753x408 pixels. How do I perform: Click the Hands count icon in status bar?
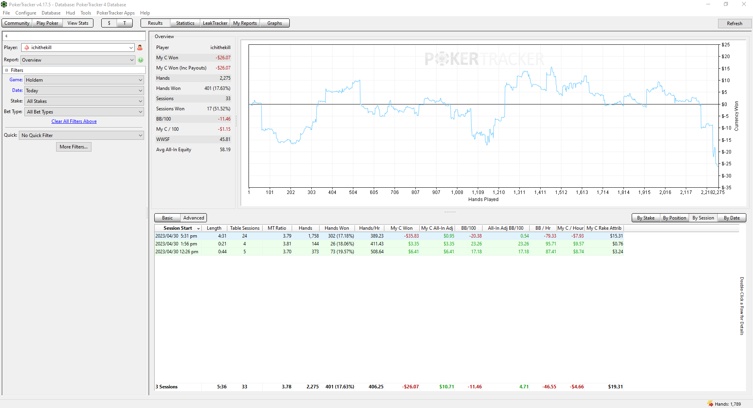(x=710, y=404)
